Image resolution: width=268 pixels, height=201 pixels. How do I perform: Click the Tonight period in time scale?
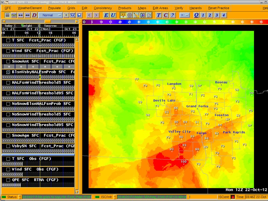(27, 26)
